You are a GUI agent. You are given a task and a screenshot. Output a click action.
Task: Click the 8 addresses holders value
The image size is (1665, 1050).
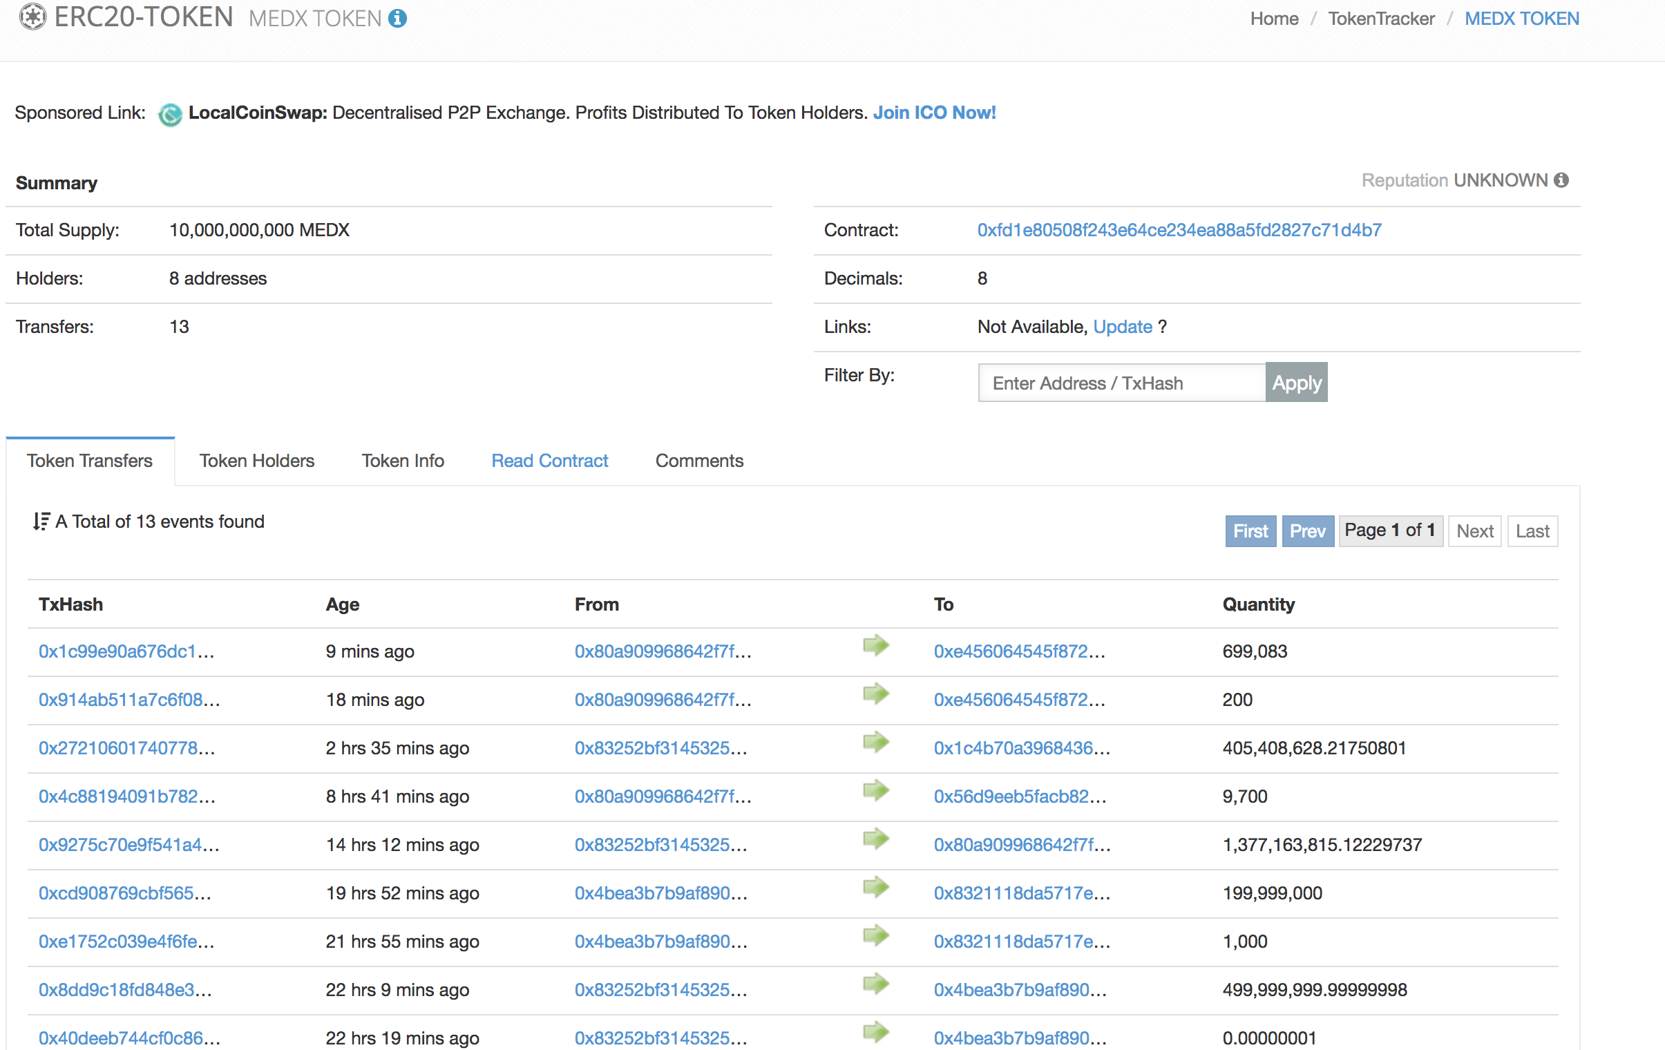218,278
